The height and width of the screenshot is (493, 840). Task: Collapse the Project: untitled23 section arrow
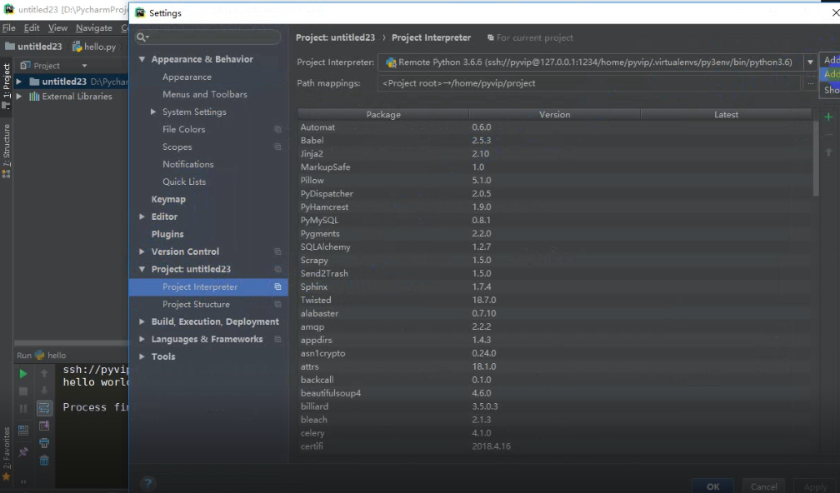tap(142, 269)
